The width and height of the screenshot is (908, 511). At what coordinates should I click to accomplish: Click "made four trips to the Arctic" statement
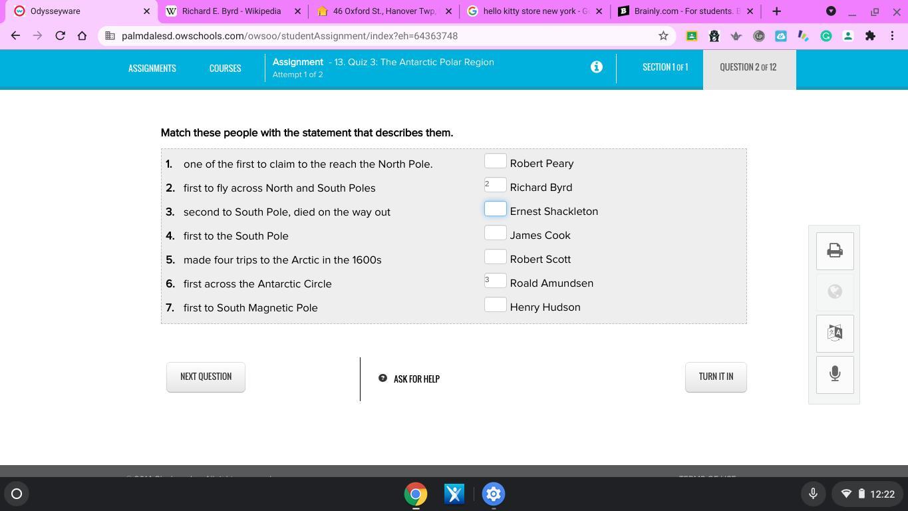283,260
